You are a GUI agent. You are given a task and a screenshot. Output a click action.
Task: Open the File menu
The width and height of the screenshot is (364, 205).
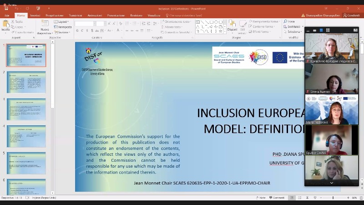click(x=7, y=15)
